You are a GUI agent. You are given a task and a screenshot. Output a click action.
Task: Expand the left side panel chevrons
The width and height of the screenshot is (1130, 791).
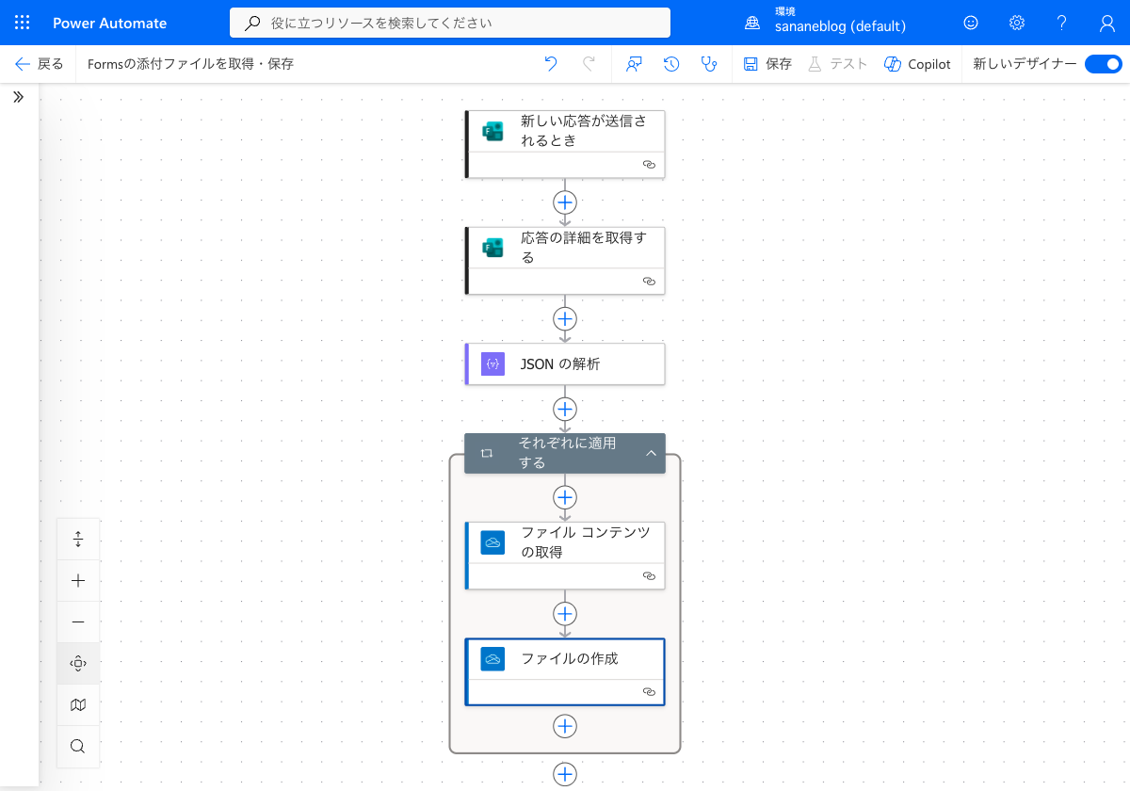pos(18,97)
